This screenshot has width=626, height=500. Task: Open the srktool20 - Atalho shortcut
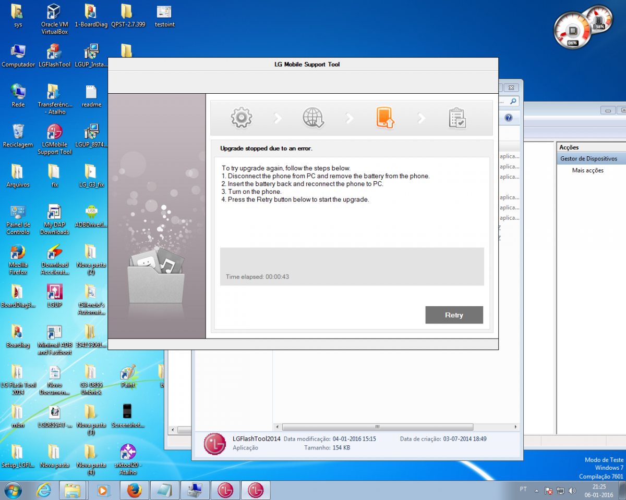[128, 459]
